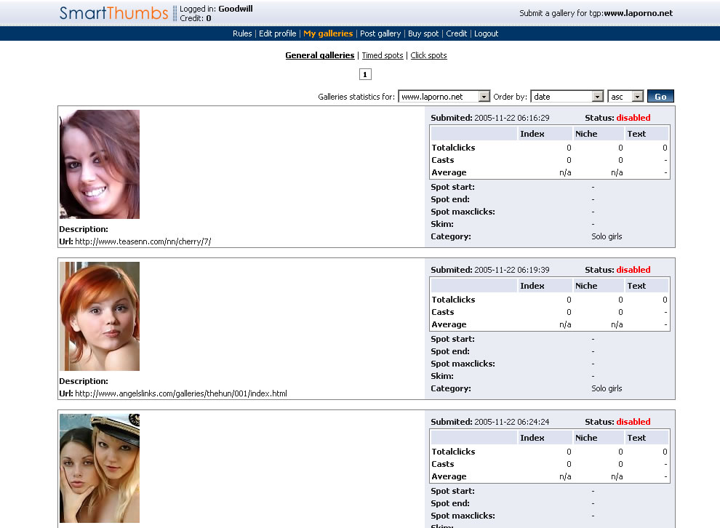Open the Credit page
The image size is (720, 528).
pos(457,33)
